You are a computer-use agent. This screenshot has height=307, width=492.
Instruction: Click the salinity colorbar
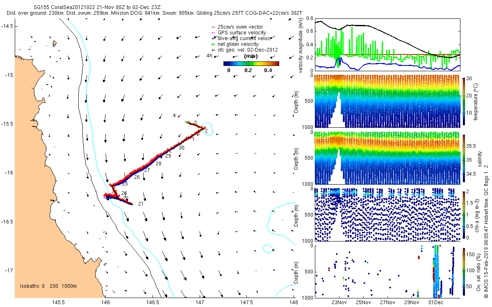[x=464, y=159]
